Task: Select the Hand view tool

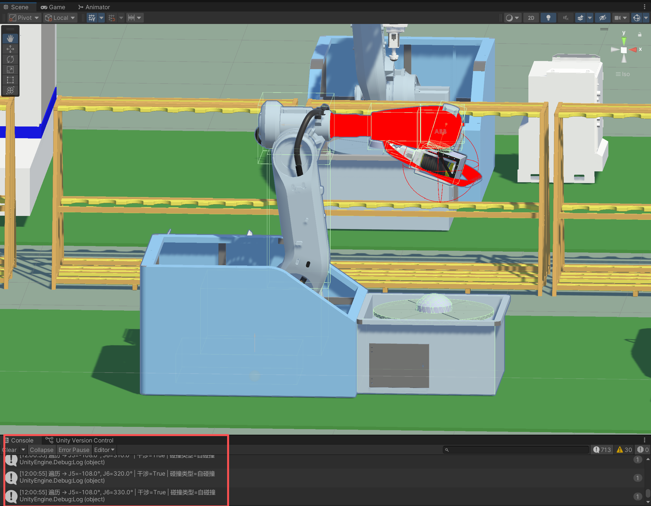Action: (x=10, y=38)
